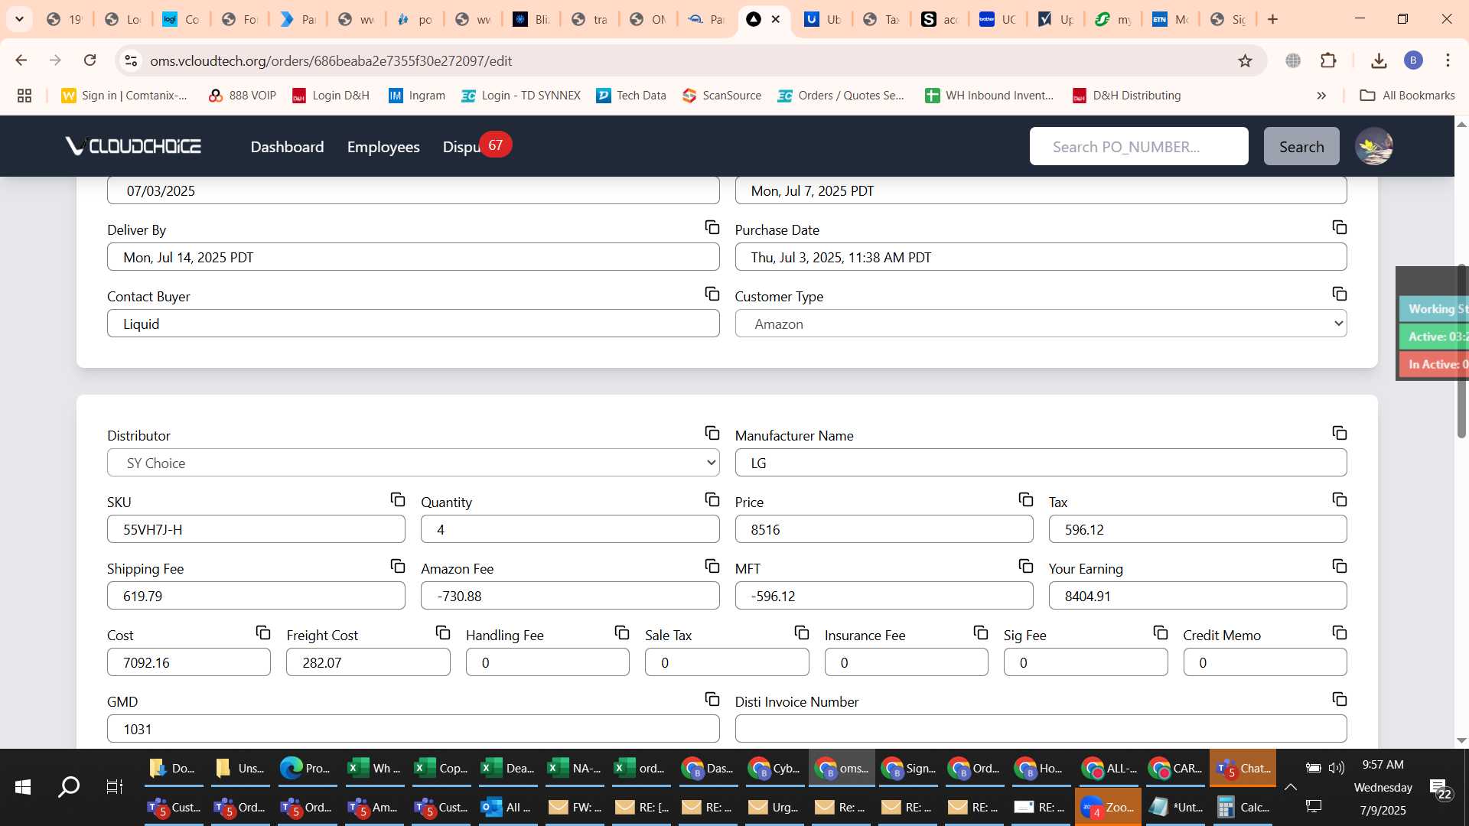1469x826 pixels.
Task: Copy the Sig Fee field value
Action: point(1161,633)
